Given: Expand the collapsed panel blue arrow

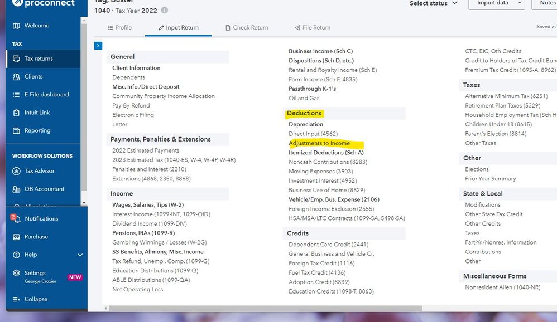Looking at the screenshot, I should [98, 46].
